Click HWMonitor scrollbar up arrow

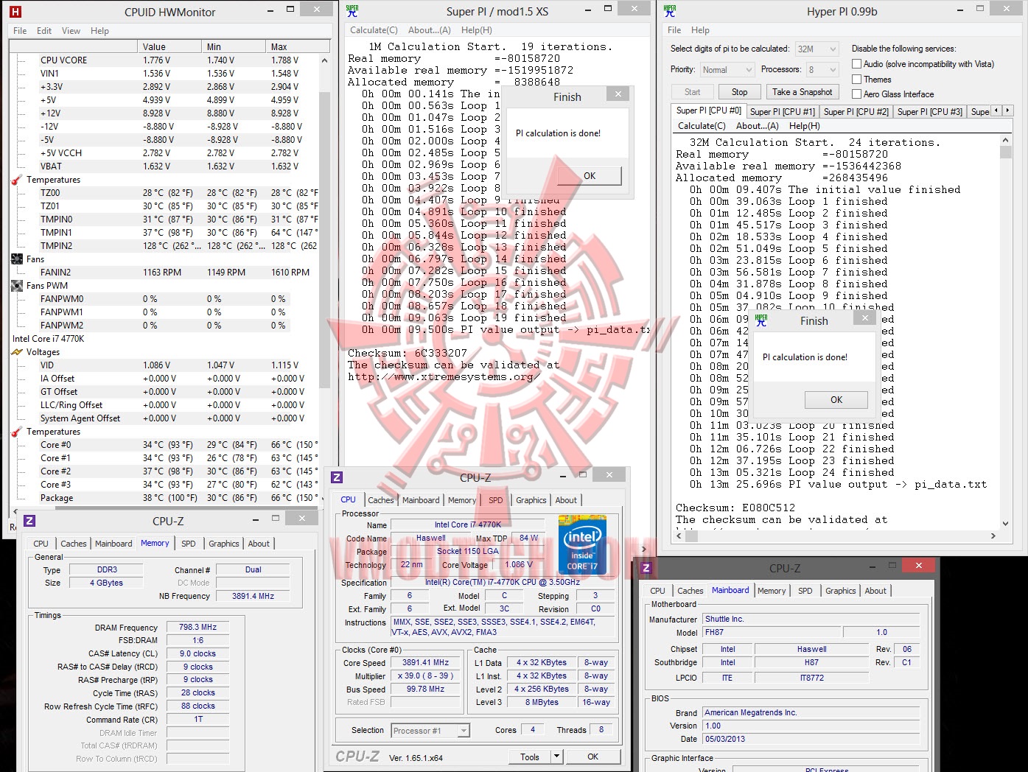click(324, 60)
